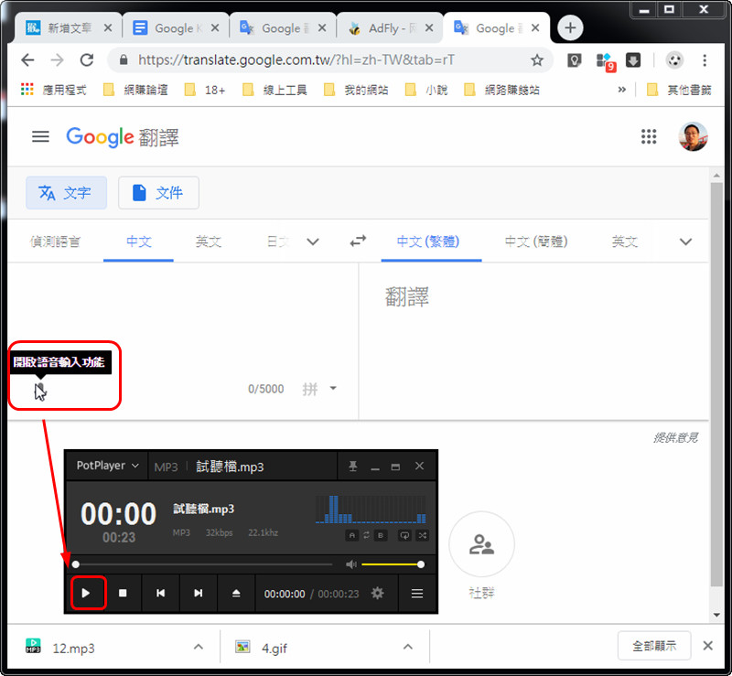The image size is (732, 676).
Task: Select 英文 target language tab
Action: click(x=625, y=241)
